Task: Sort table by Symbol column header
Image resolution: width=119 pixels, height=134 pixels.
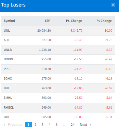Action: coord(9,21)
